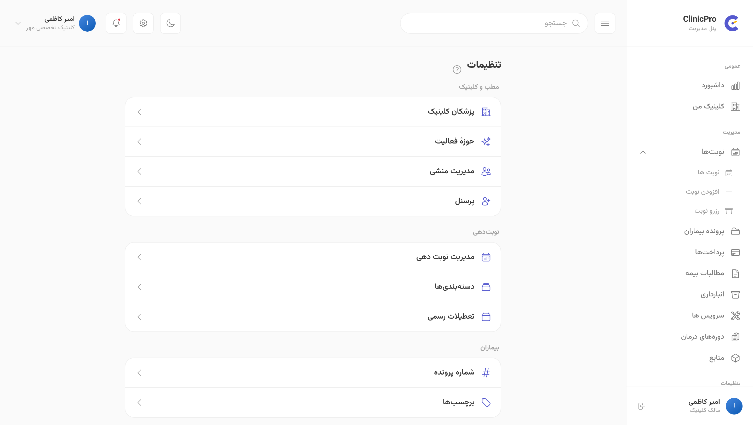
Task: Click the help question mark beside تنظیمات
Action: coord(457,69)
